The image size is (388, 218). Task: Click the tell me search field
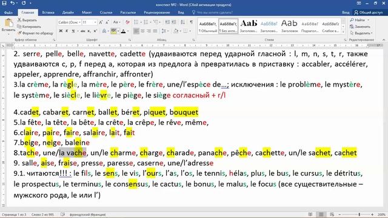[212, 12]
